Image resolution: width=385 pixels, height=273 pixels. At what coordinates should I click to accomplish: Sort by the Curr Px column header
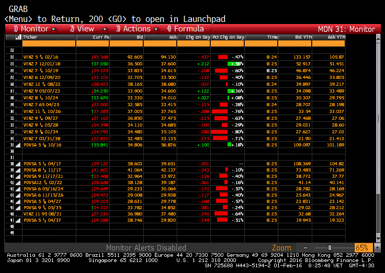point(93,37)
